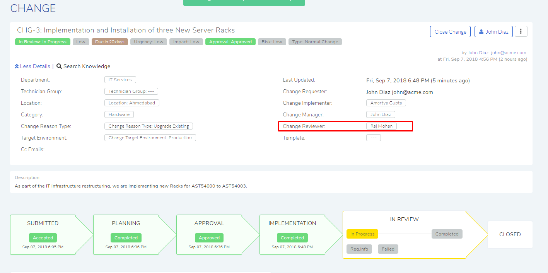This screenshot has width=548, height=273.
Task: Click Sep 07, 2018 6:05 PM timestamp
Action: [x=43, y=247]
